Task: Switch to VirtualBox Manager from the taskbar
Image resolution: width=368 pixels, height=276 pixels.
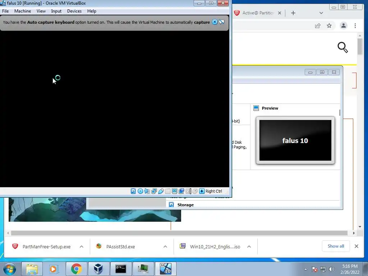Action: click(x=98, y=269)
